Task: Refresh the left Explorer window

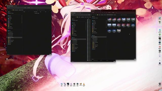Action: [37, 10]
